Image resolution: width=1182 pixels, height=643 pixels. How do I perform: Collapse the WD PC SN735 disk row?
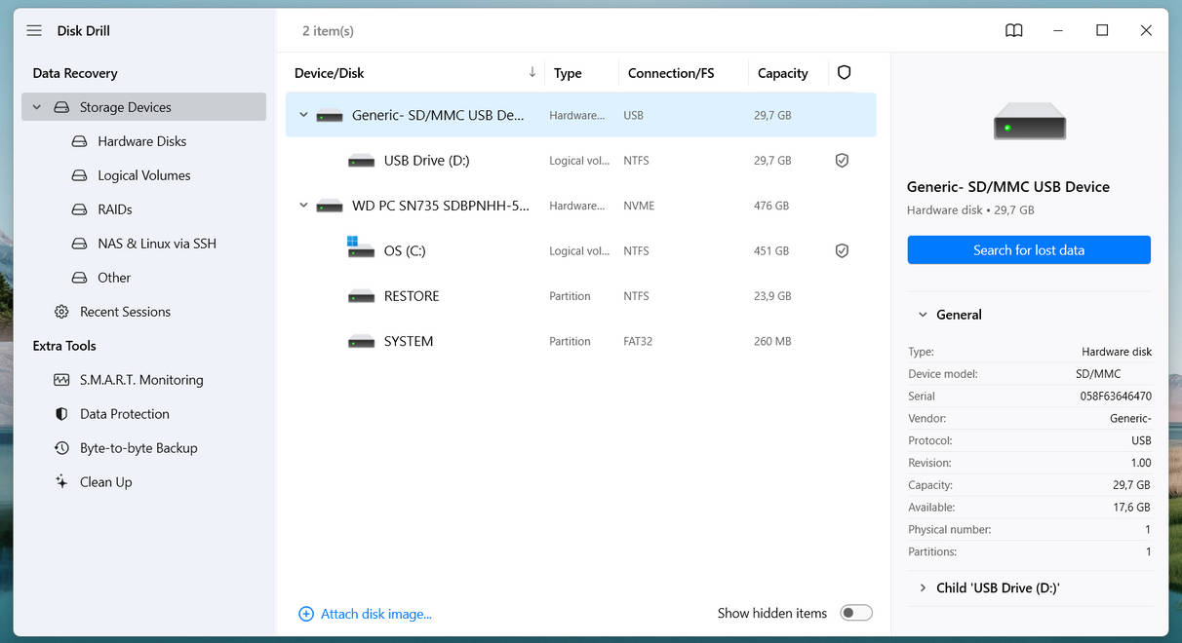coord(303,206)
